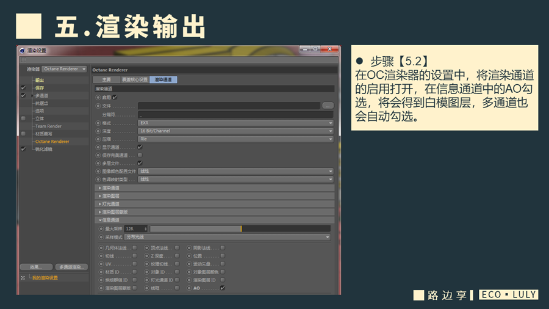Uncheck the 显示通道 checkbox

coord(140,147)
